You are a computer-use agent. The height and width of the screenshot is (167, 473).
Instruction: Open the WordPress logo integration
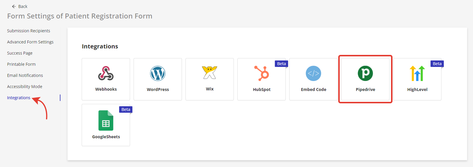(158, 73)
